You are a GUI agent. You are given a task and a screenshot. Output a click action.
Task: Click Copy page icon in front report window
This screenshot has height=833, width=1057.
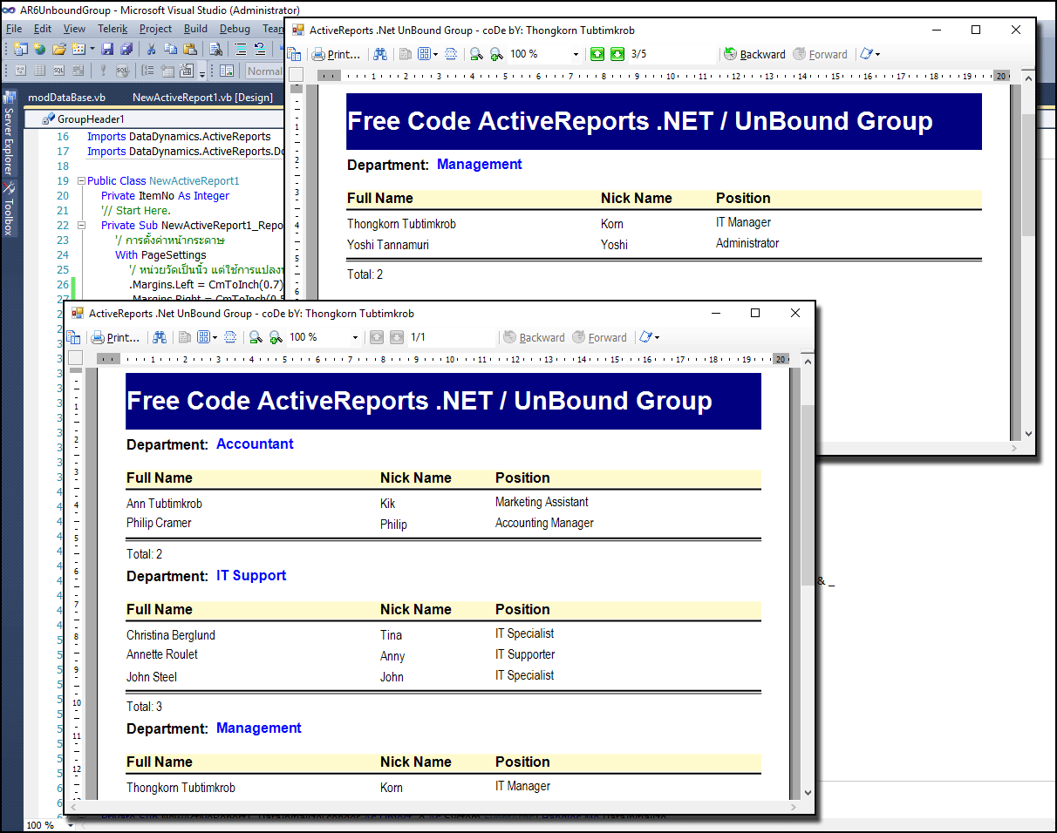tap(185, 337)
